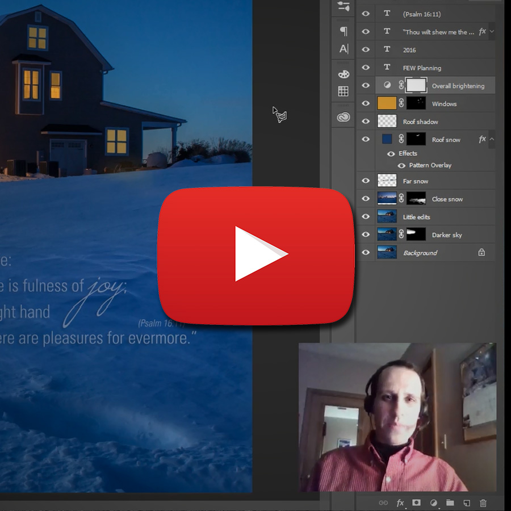511x511 pixels.
Task: Select the layer named "Roof shadow"
Action: point(420,122)
